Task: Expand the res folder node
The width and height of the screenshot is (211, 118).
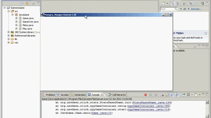Action: tap(9, 43)
